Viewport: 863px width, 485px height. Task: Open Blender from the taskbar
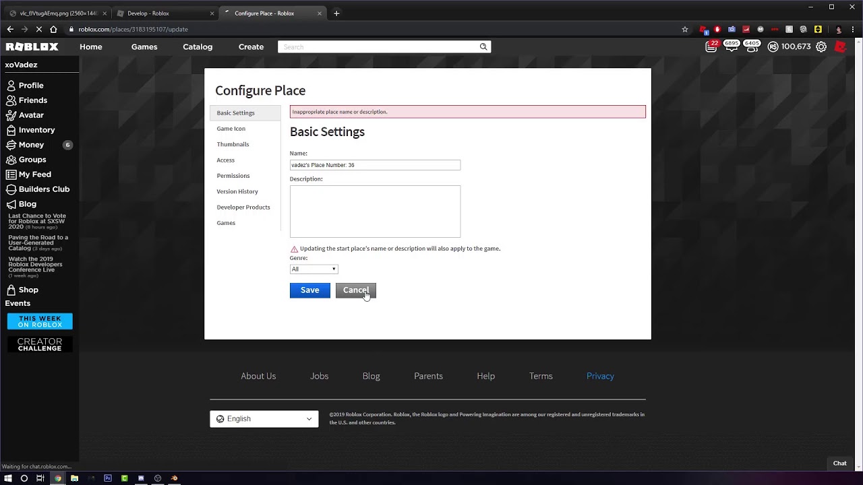point(174,478)
